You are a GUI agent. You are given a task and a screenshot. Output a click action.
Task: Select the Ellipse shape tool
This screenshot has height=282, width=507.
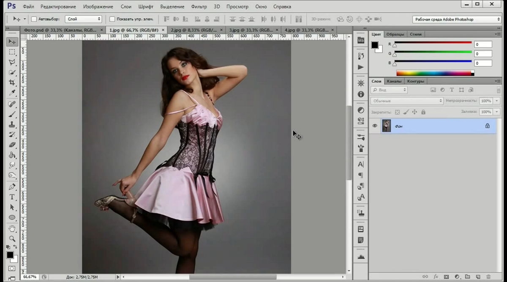point(12,217)
